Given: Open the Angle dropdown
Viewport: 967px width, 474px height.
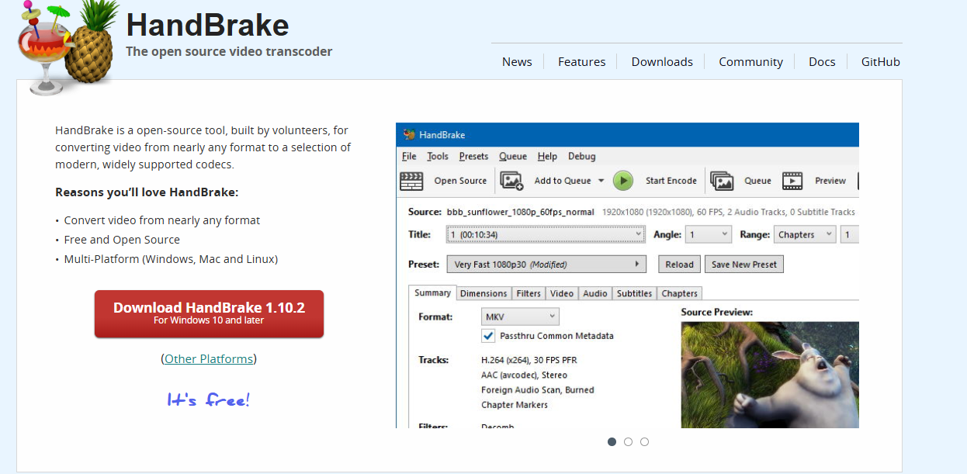Looking at the screenshot, I should [x=709, y=234].
